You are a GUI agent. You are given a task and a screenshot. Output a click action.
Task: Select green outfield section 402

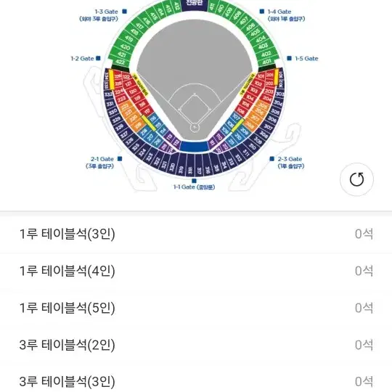tap(266, 54)
